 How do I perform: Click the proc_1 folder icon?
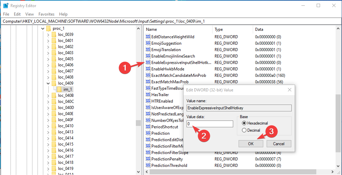(49, 28)
